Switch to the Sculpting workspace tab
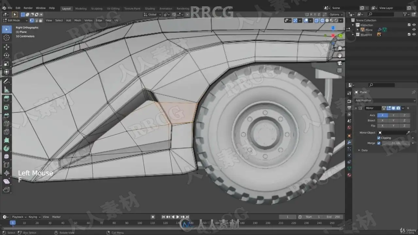 (97, 8)
